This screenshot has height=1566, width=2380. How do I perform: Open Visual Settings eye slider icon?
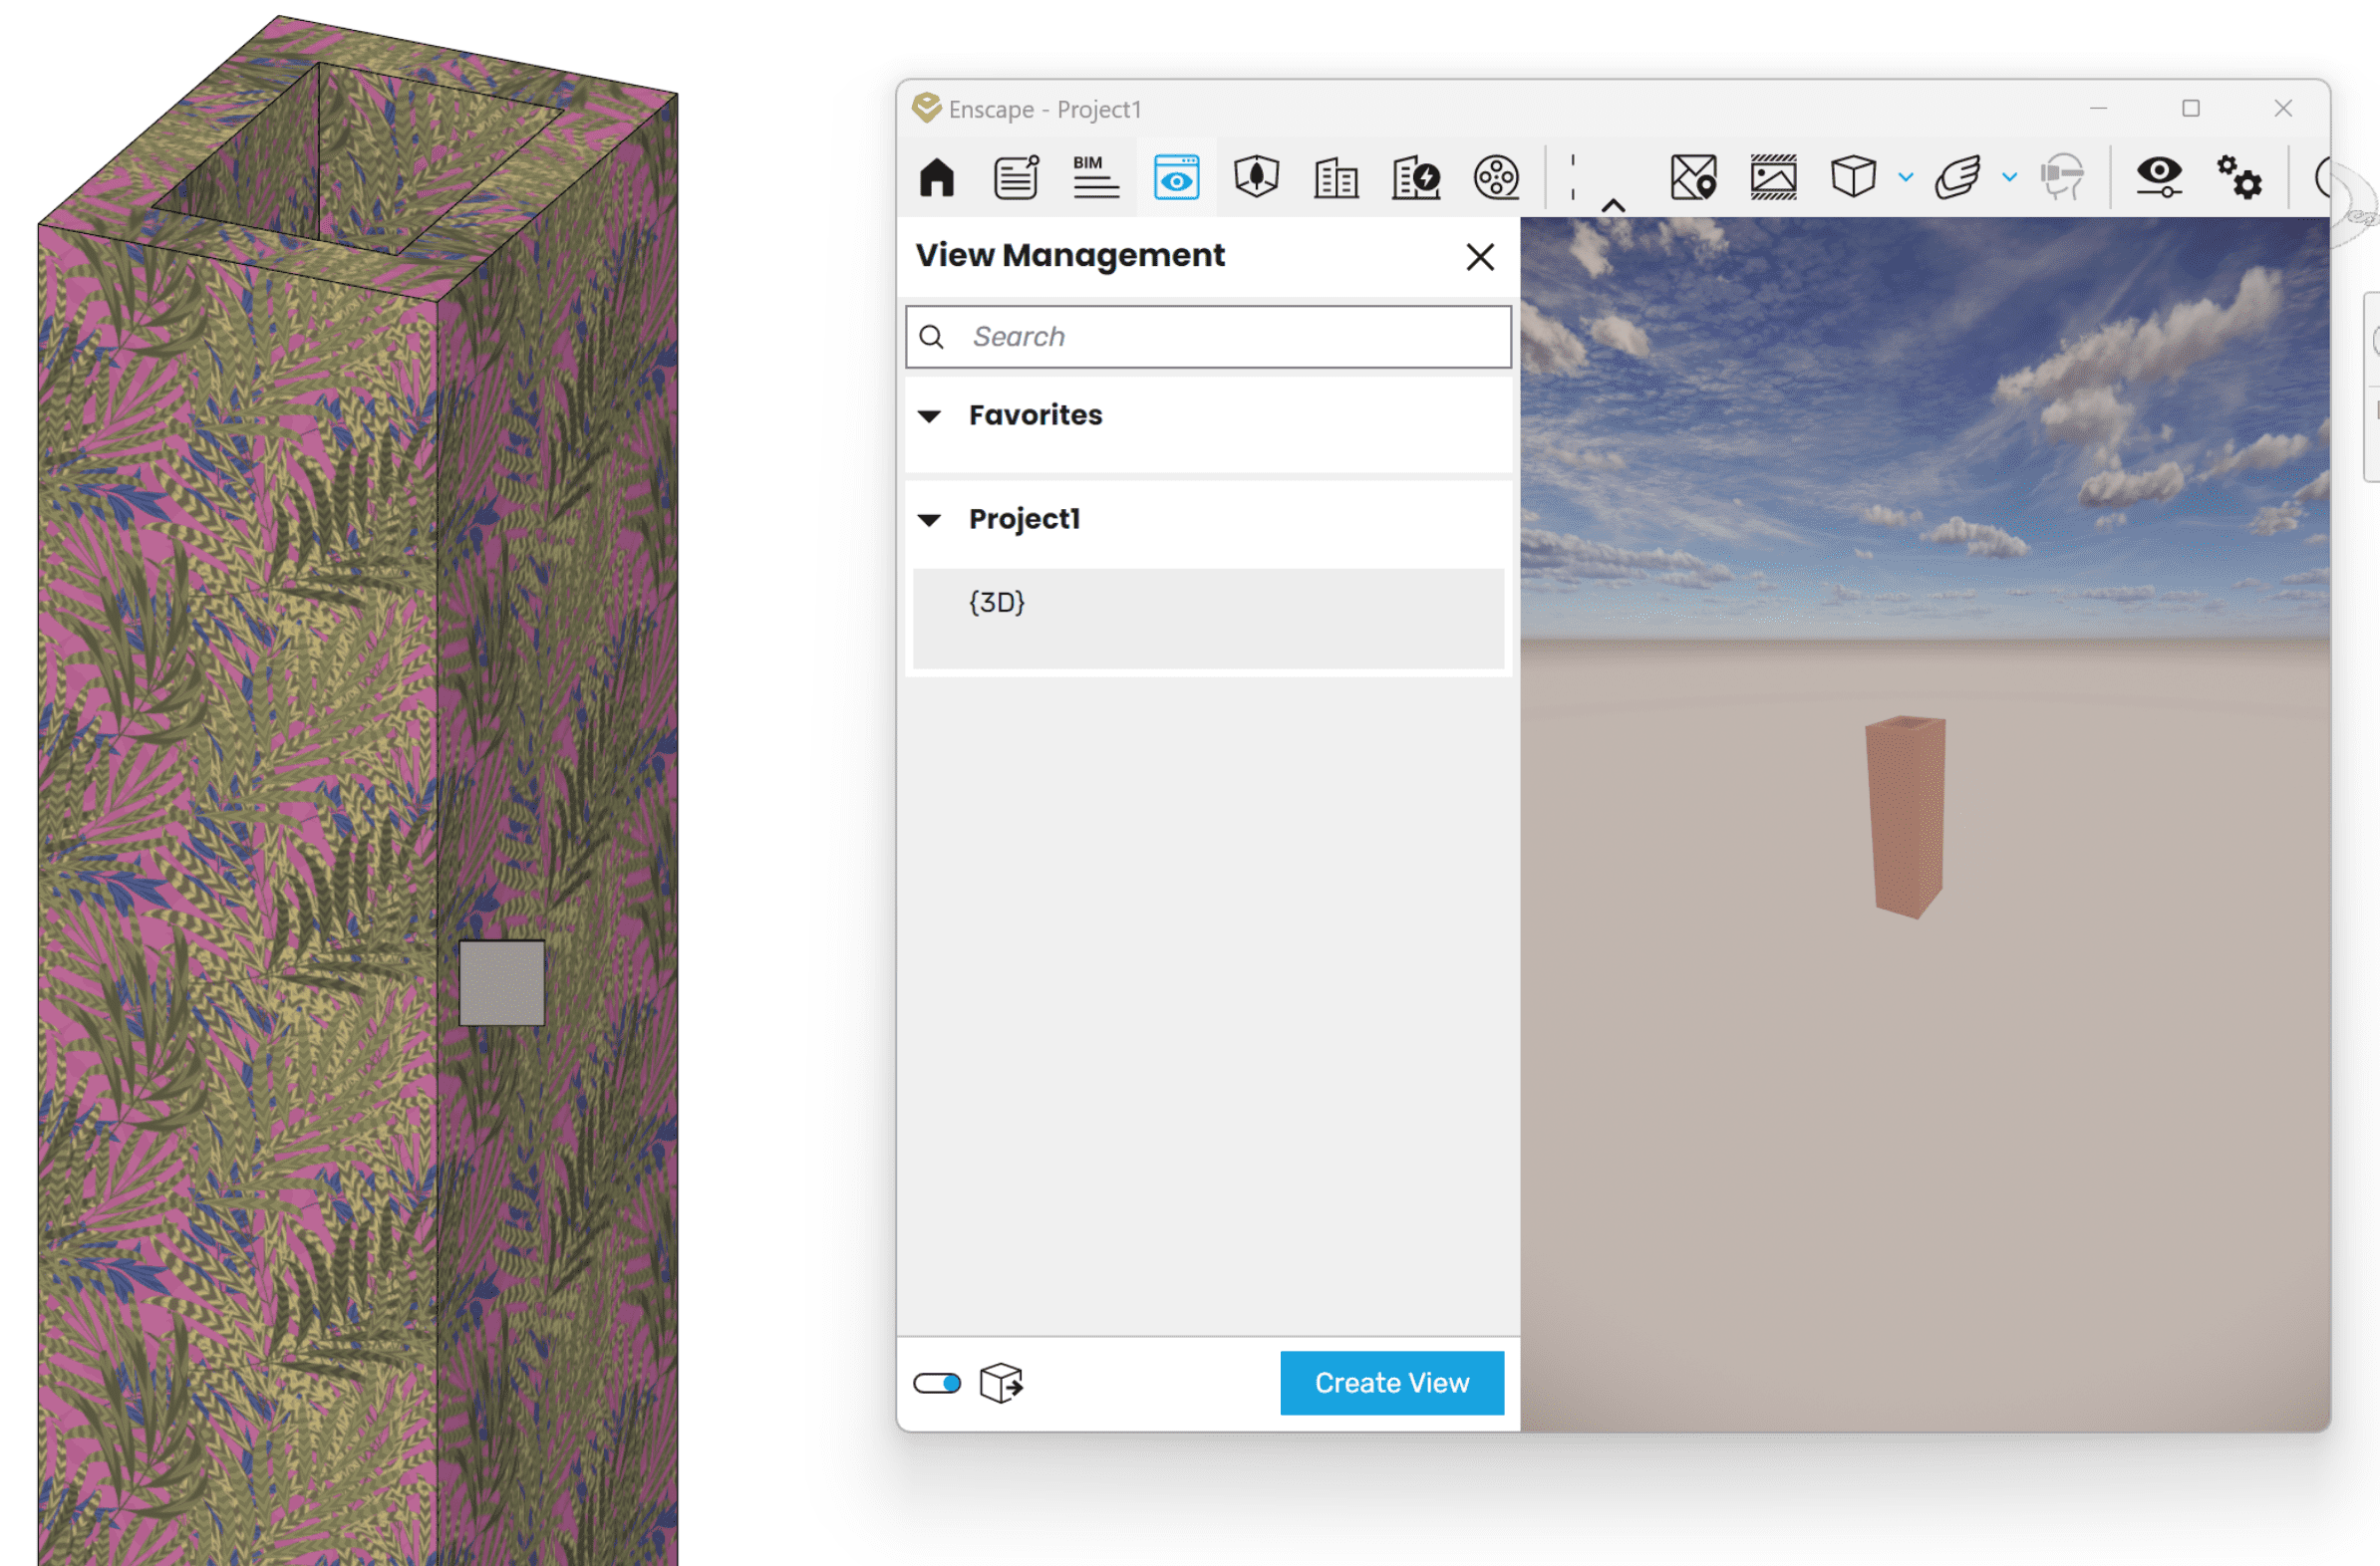pos(2158,178)
